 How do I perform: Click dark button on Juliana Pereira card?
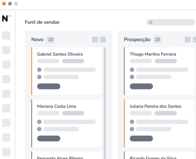pyautogui.click(x=141, y=138)
